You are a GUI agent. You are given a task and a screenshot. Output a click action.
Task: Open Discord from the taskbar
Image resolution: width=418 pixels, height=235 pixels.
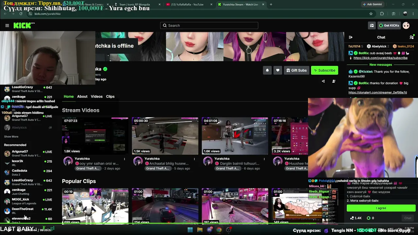tap(209, 230)
